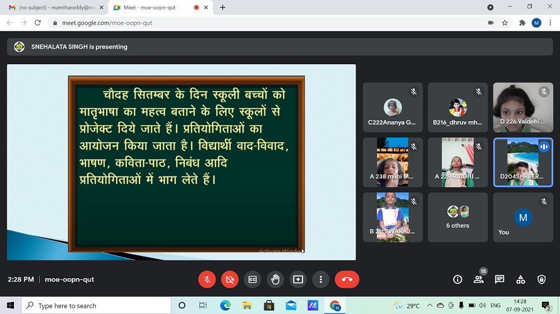Click the red Leave call button
The width and height of the screenshot is (560, 314).
tap(347, 279)
